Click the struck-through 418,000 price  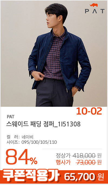tap(84, 156)
